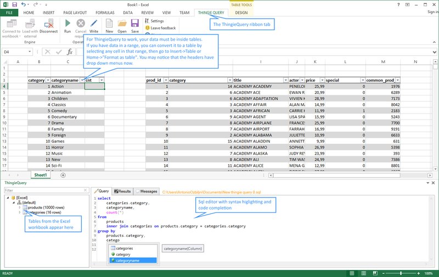Image resolution: width=439 pixels, height=277 pixels.
Task: Click the formula bar Enter checkmark
Action: tap(59, 52)
